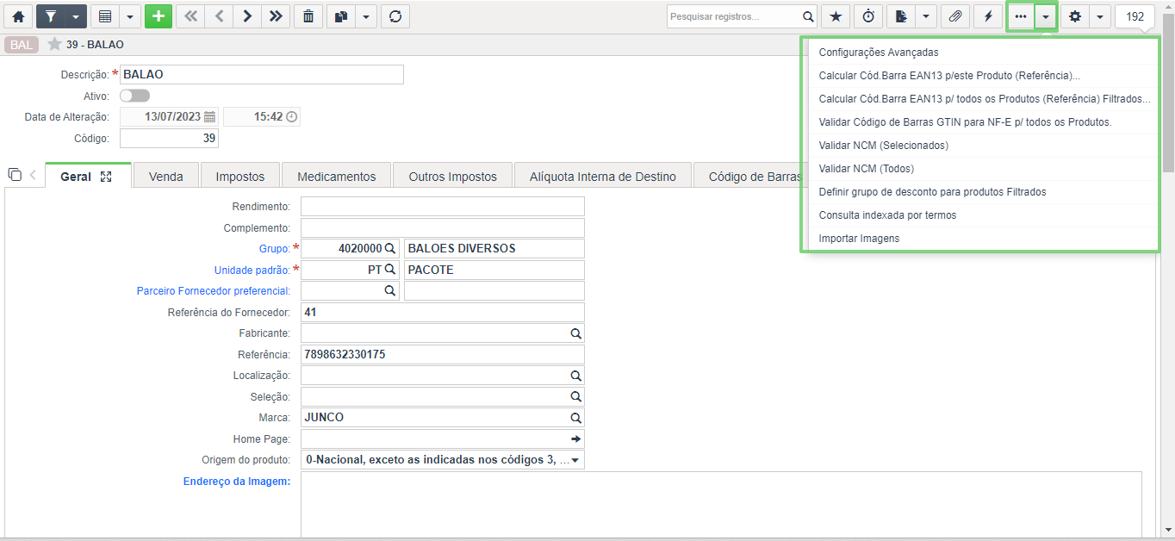Screen dimensions: 1175x541
Task: Search Grupo code 4020000 lookup icon
Action: [x=389, y=248]
